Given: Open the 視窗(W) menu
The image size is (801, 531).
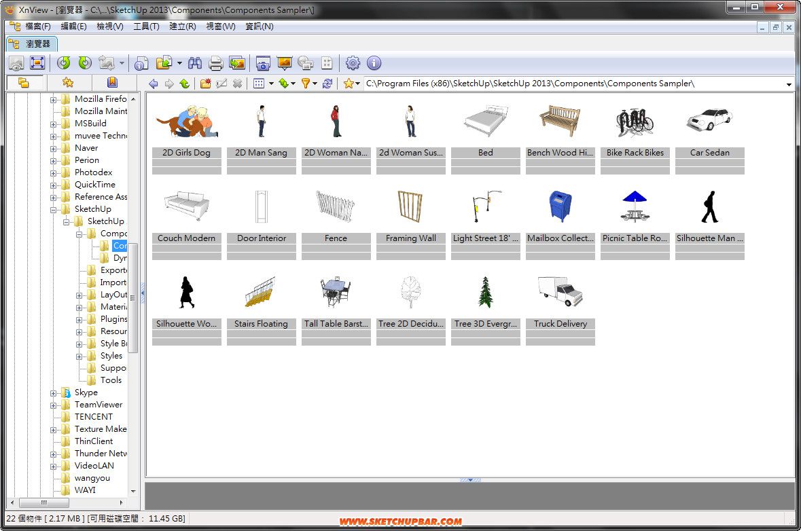Looking at the screenshot, I should pyautogui.click(x=221, y=26).
